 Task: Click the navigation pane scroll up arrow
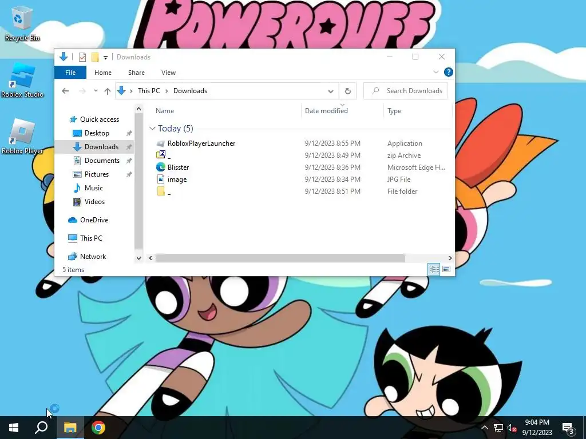coord(138,109)
